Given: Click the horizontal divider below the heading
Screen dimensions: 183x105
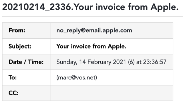Looking at the screenshot, I should coord(92,16).
